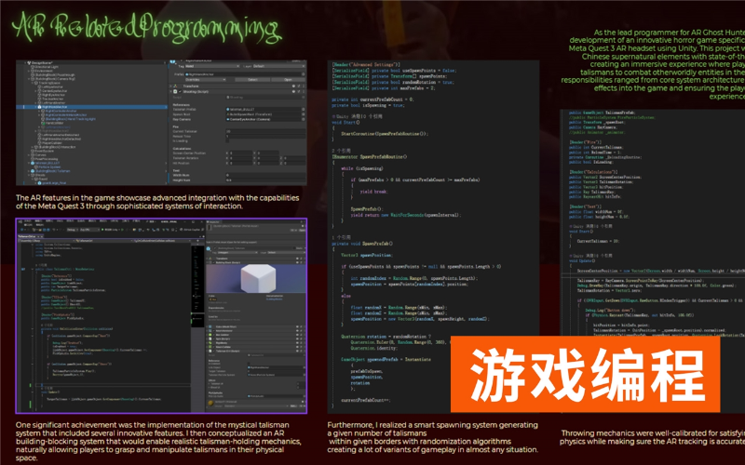Click the code line "yield break;"
The height and width of the screenshot is (465, 745).
[x=373, y=192]
